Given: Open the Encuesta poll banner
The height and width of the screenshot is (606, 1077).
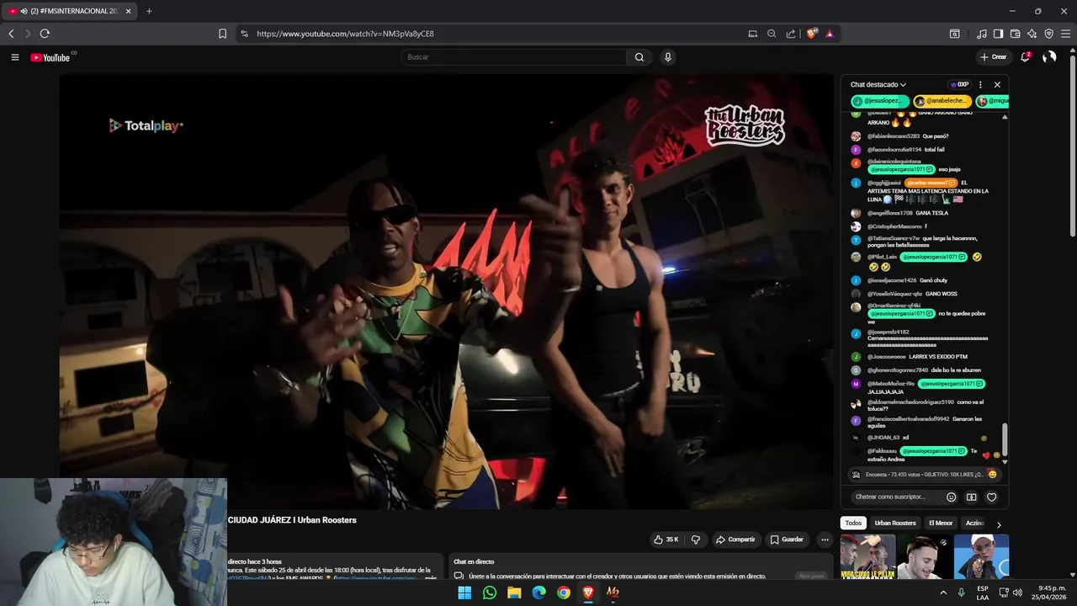Looking at the screenshot, I should click(924, 474).
